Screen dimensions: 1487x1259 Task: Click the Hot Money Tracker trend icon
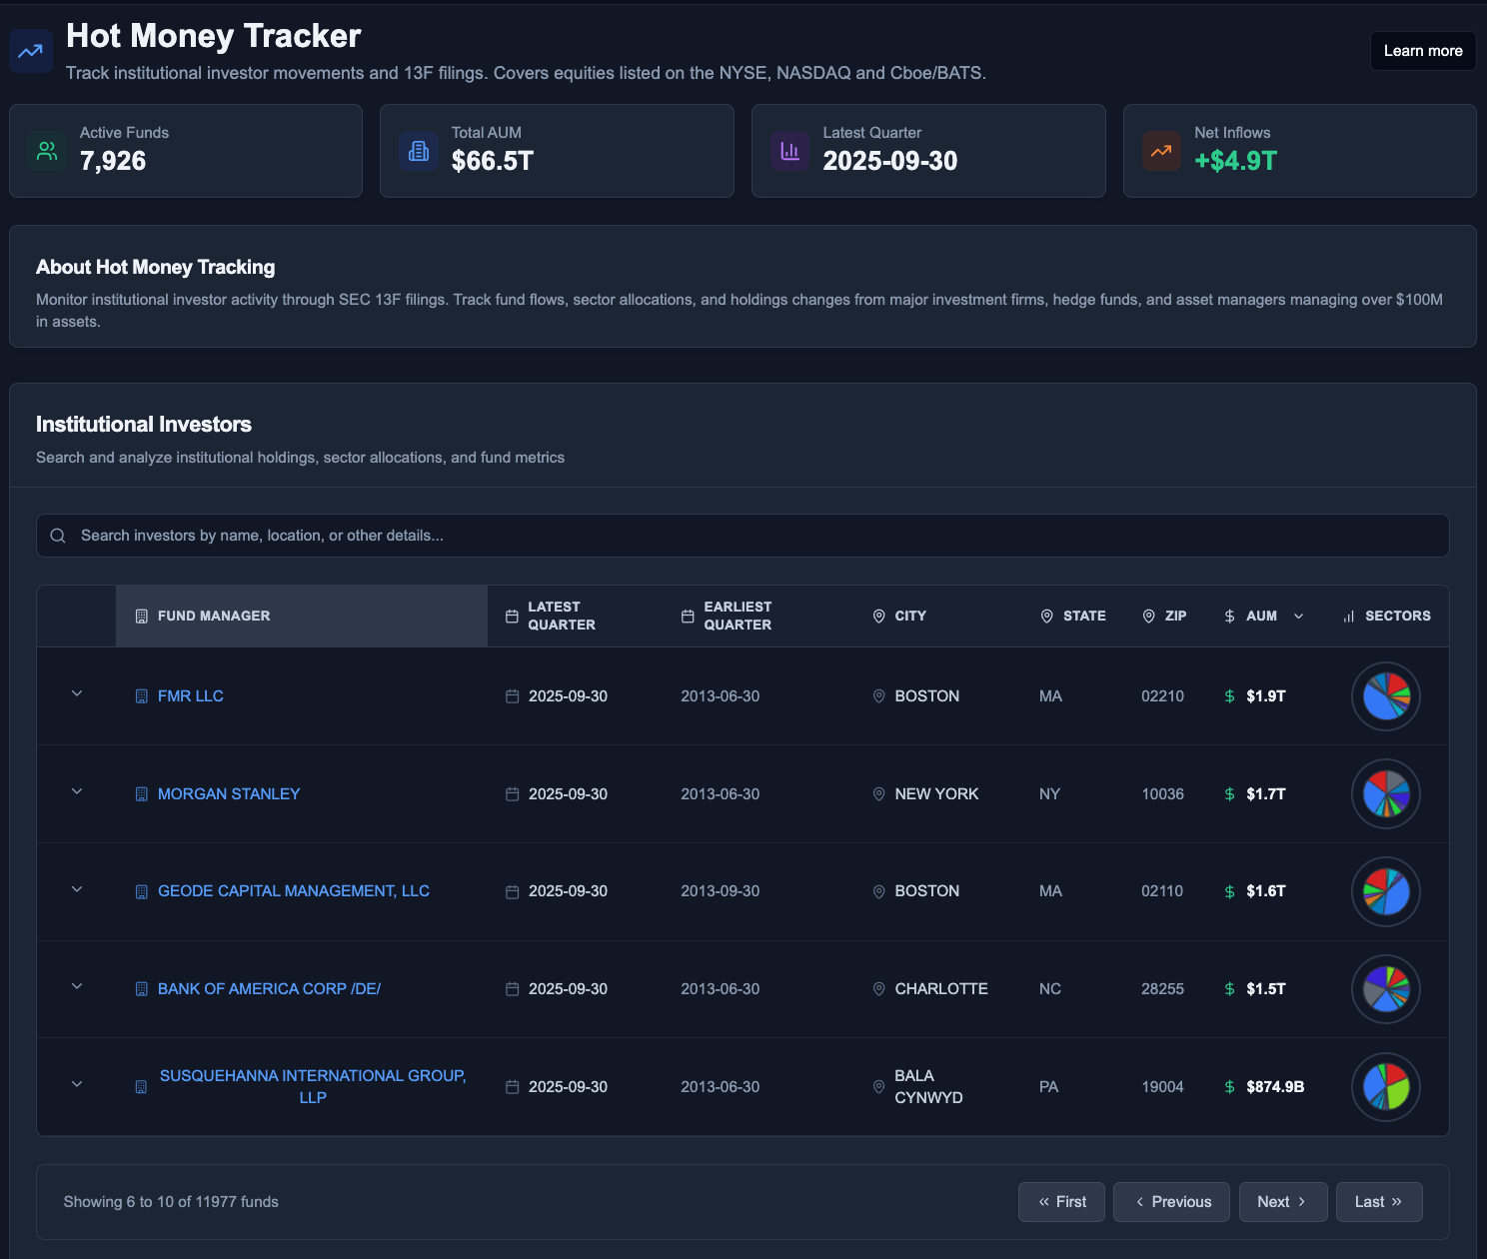tap(30, 50)
